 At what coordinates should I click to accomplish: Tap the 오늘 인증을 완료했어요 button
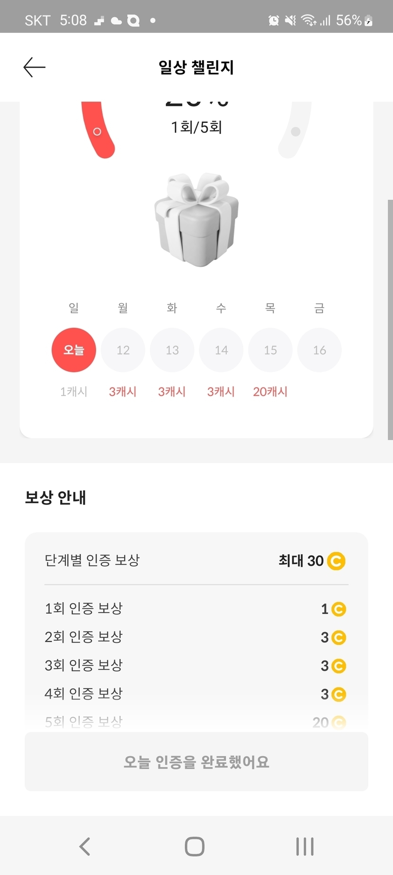coord(196,762)
